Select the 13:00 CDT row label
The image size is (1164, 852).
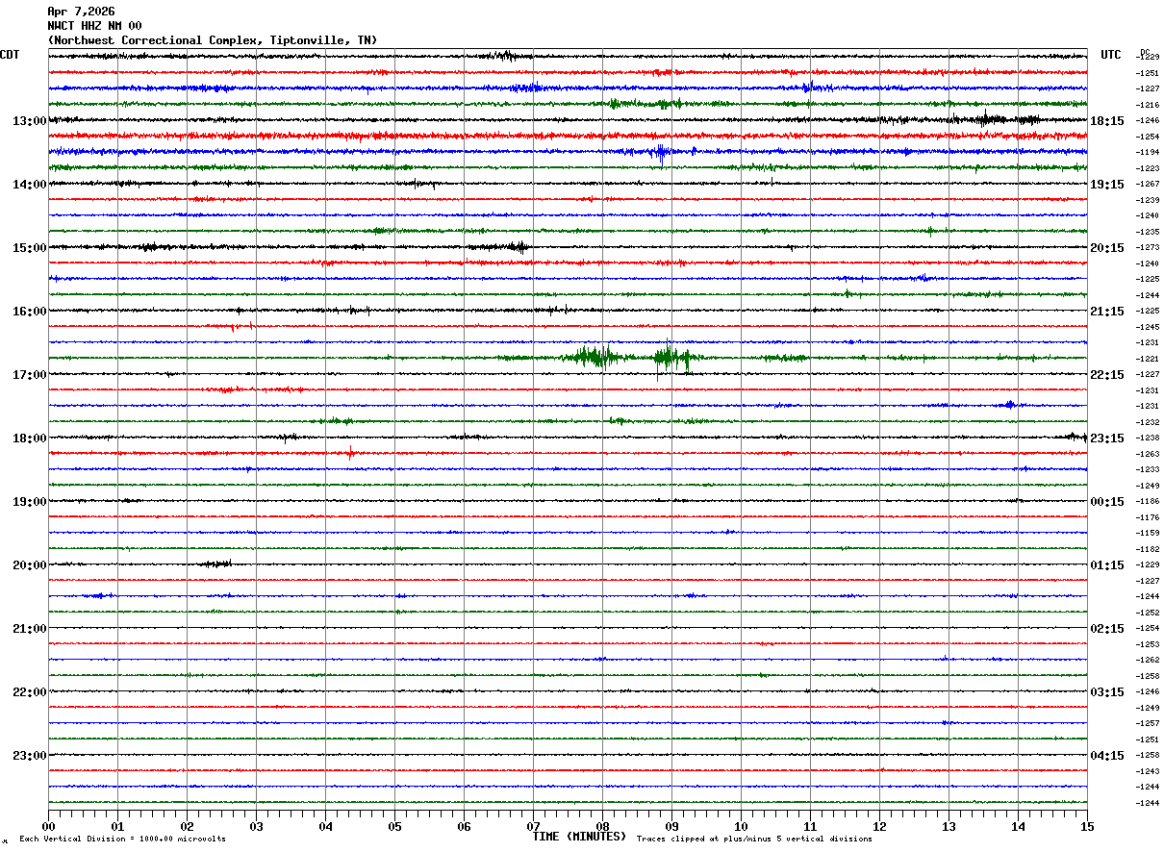pos(30,121)
